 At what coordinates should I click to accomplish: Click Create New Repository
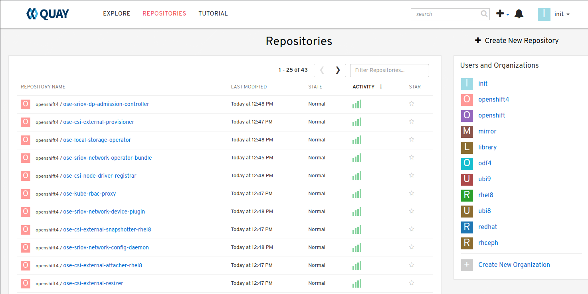pos(517,41)
